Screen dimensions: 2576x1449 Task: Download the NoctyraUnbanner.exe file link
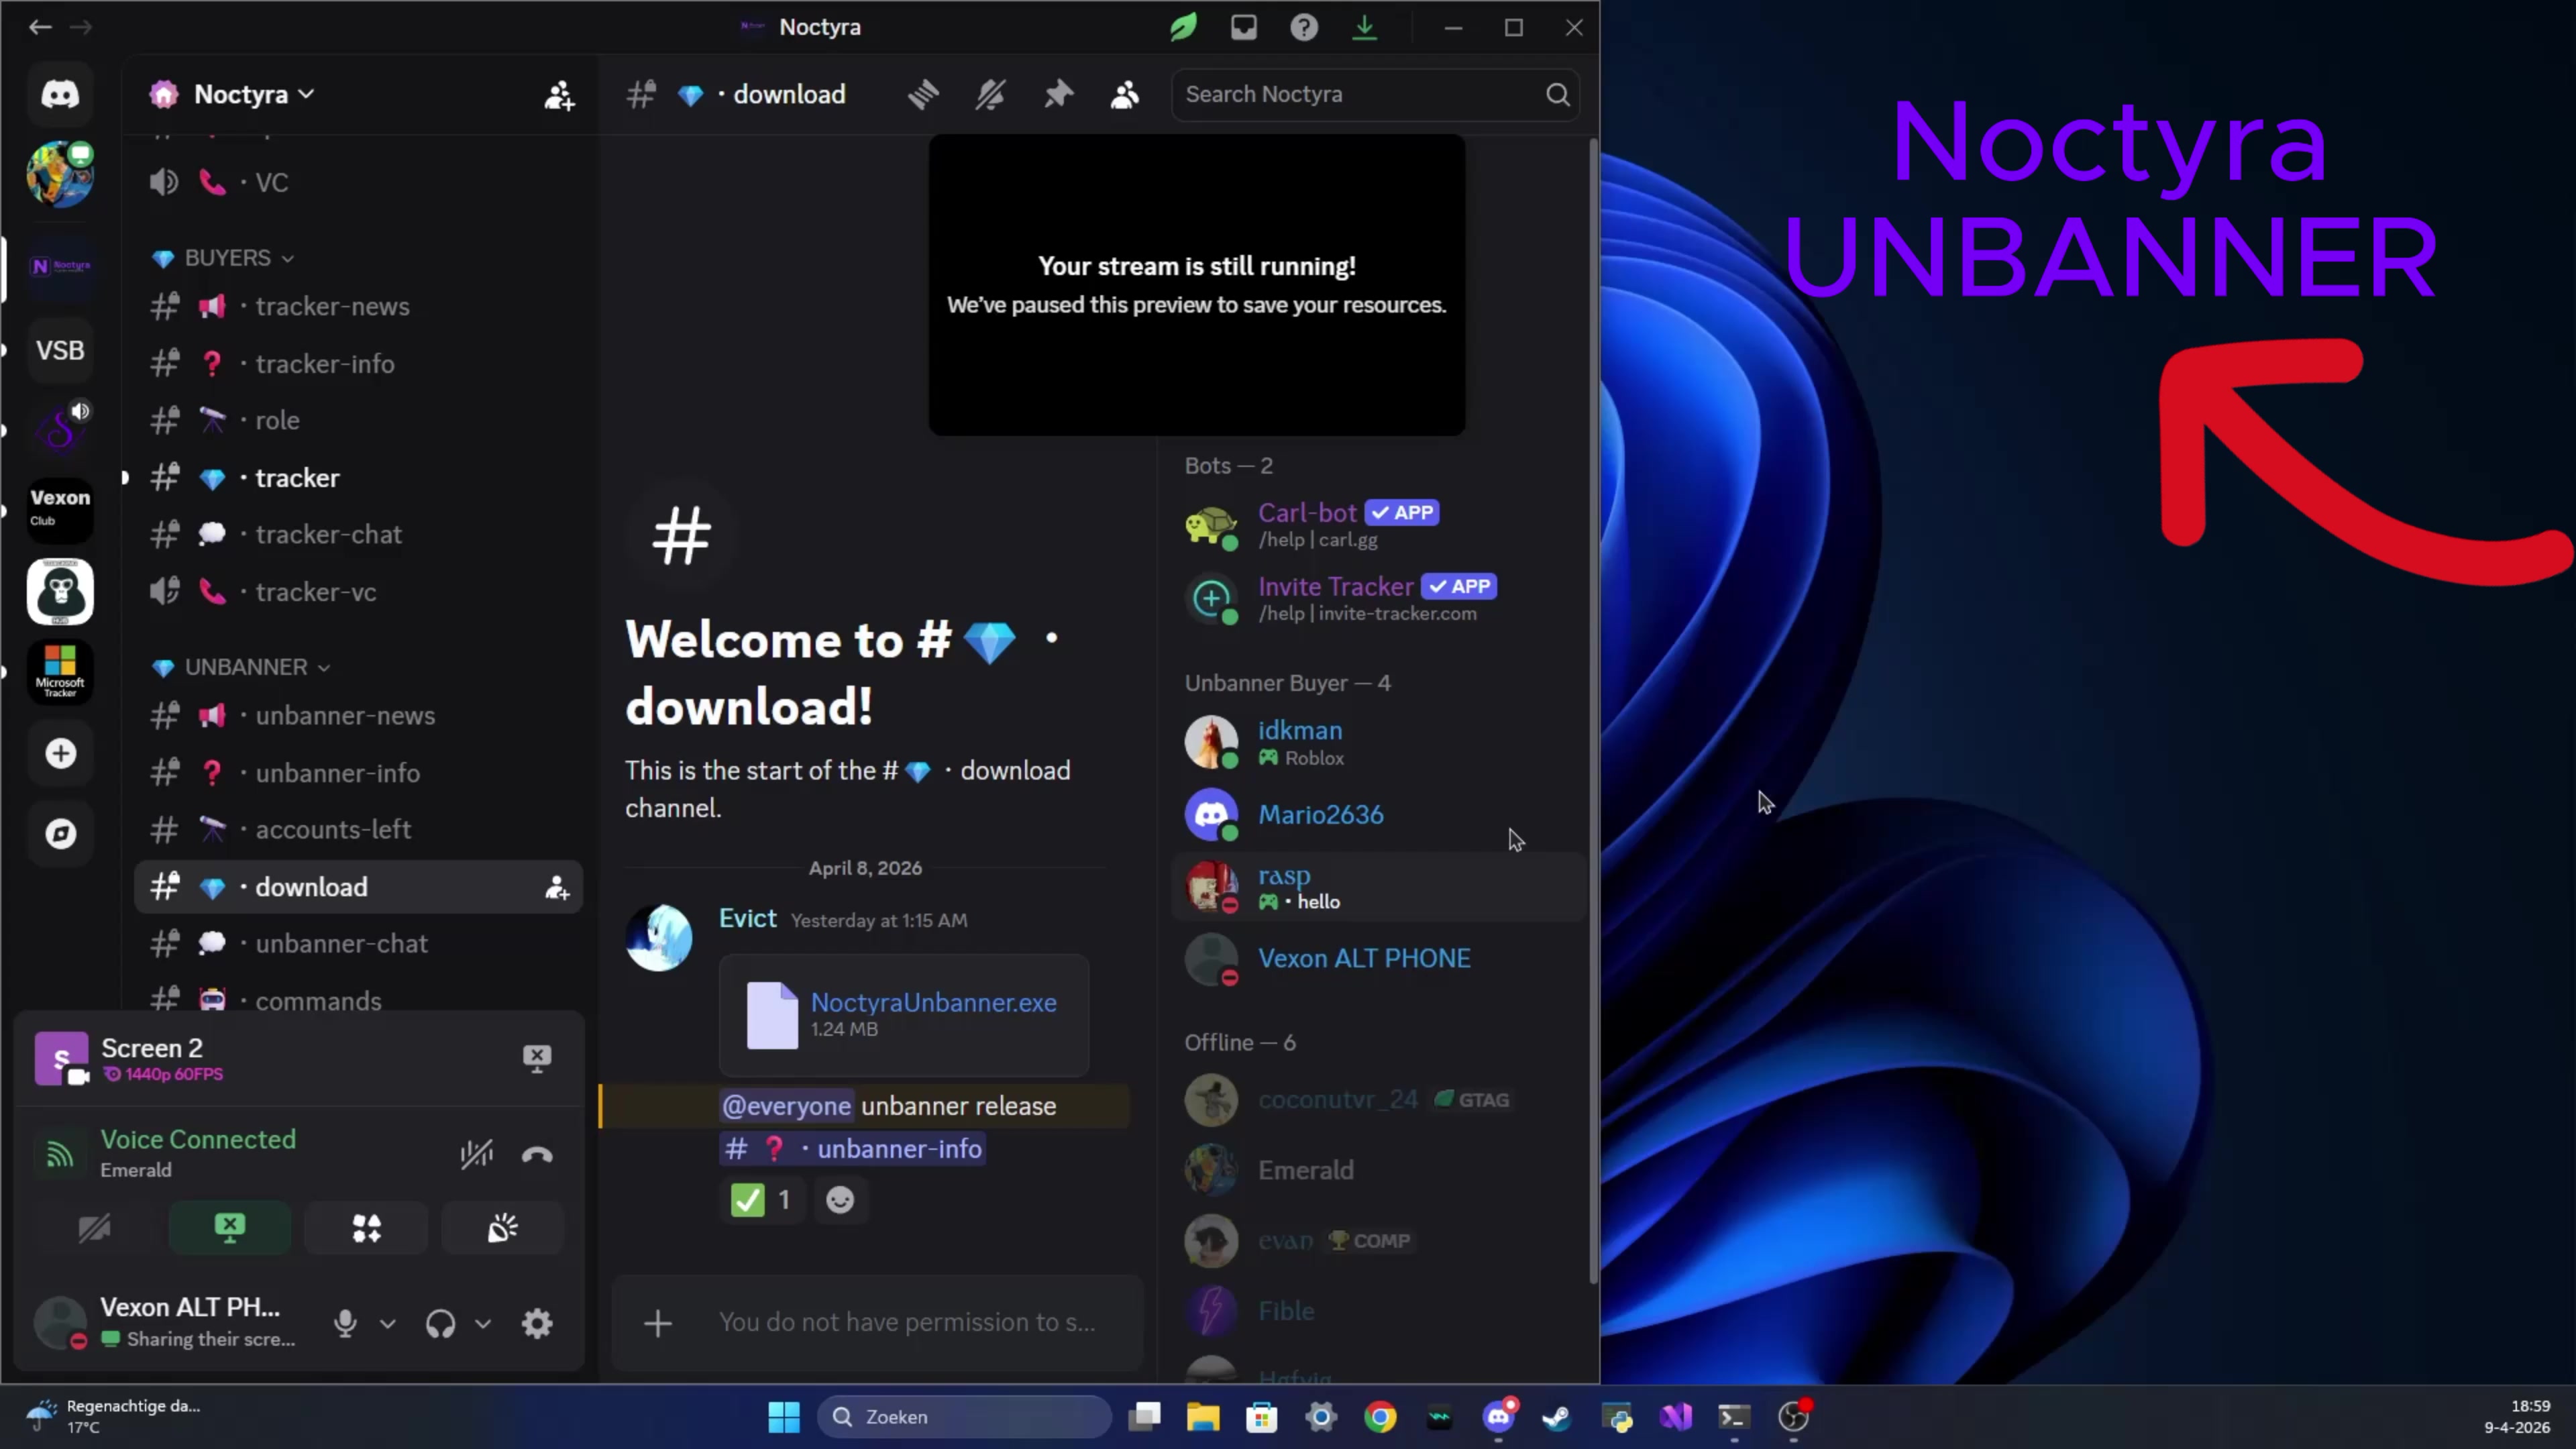point(933,1002)
